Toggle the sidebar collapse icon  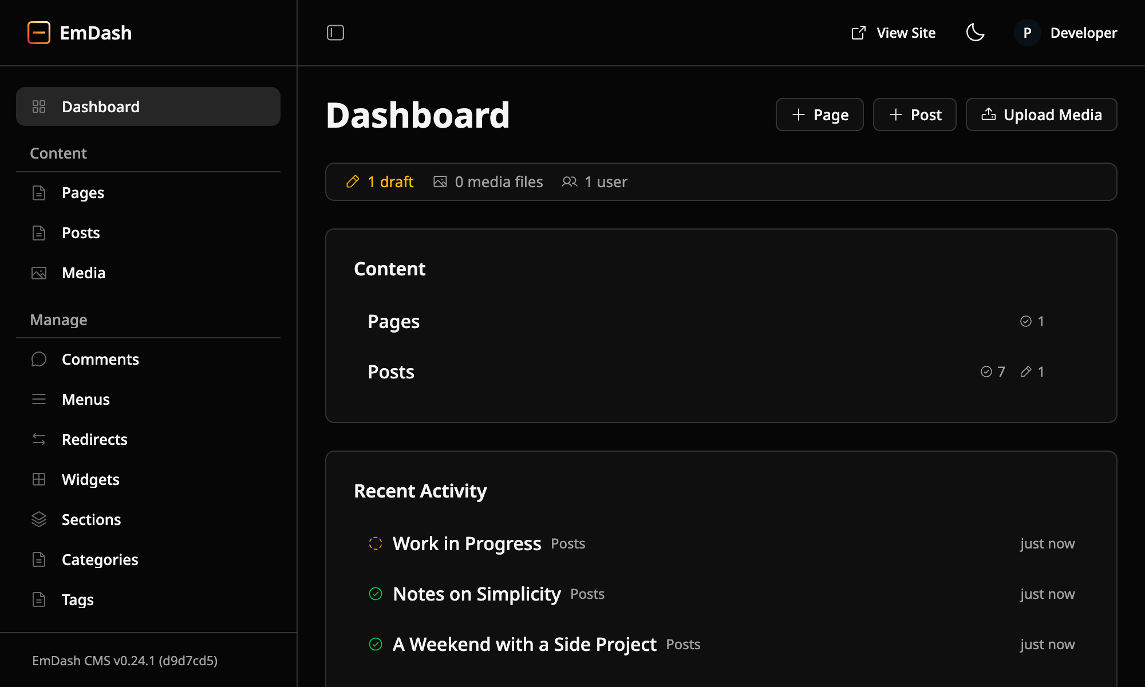[335, 33]
